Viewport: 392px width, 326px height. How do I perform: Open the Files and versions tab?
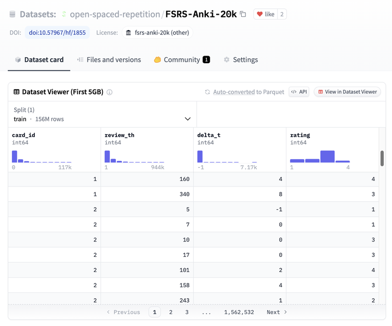(x=109, y=60)
